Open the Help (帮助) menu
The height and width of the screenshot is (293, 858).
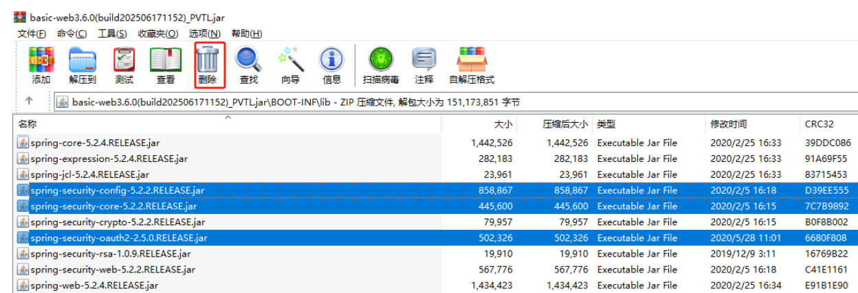pos(247,34)
